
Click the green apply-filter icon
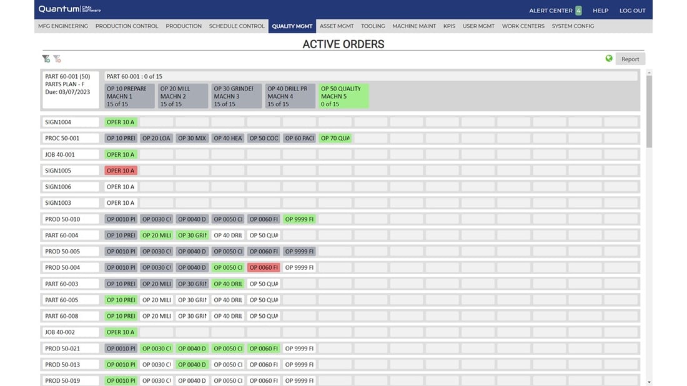tap(45, 58)
